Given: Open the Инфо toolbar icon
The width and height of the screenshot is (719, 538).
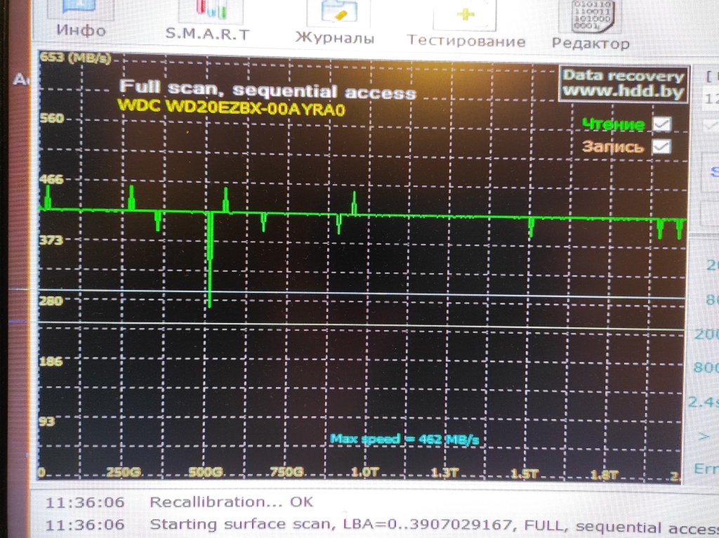Looking at the screenshot, I should [81, 8].
